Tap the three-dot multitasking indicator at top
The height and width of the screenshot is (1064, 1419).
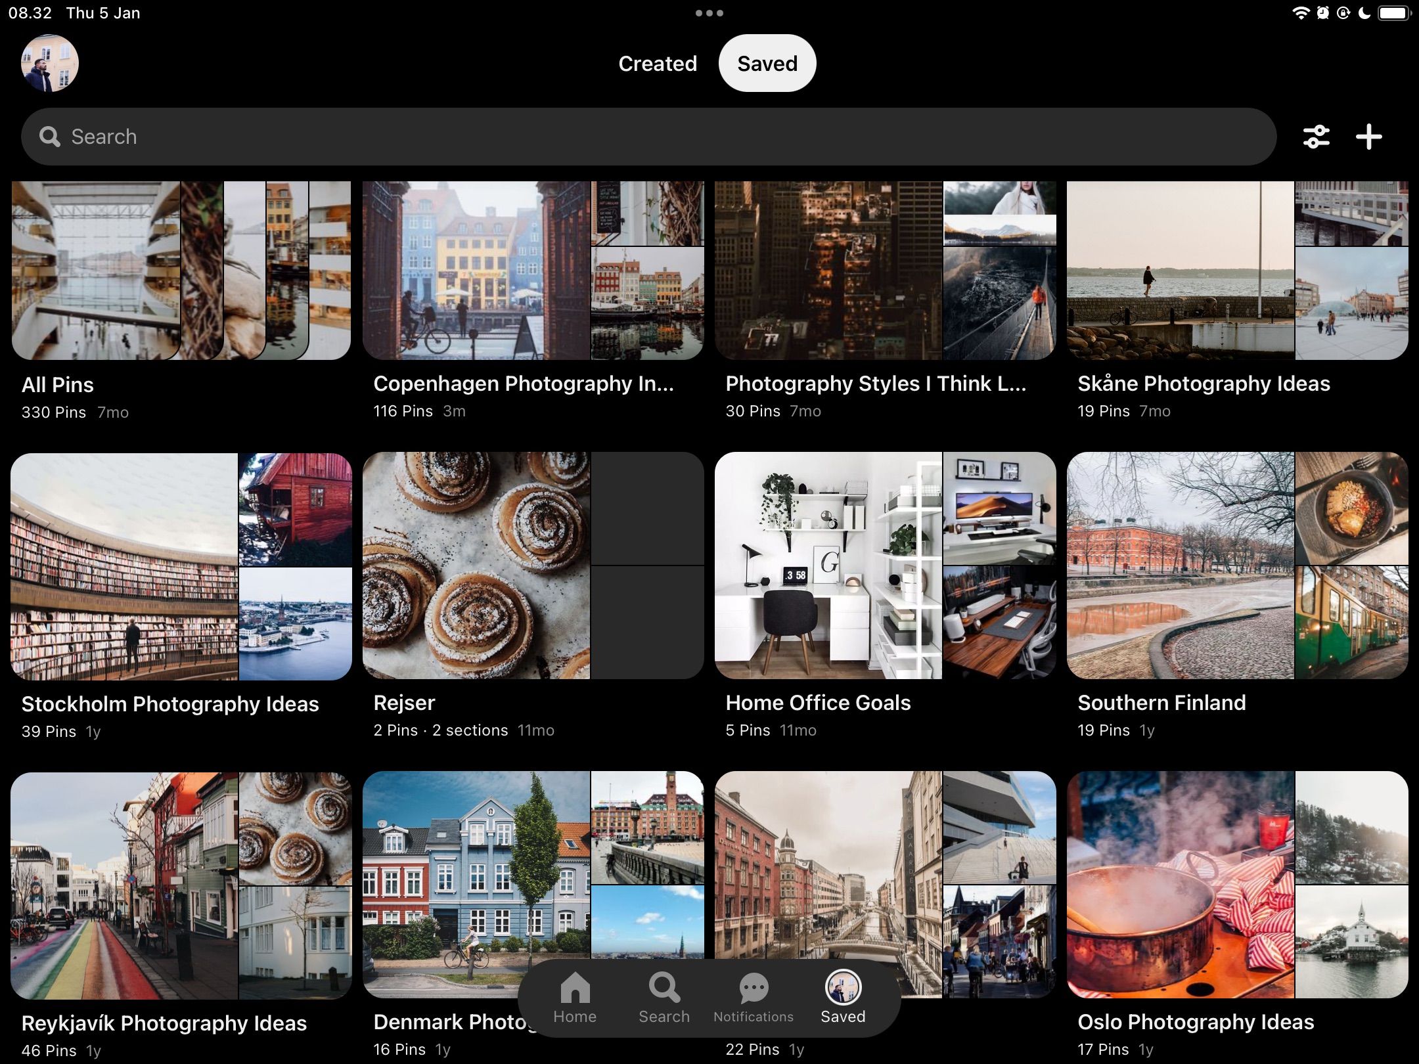(x=709, y=13)
